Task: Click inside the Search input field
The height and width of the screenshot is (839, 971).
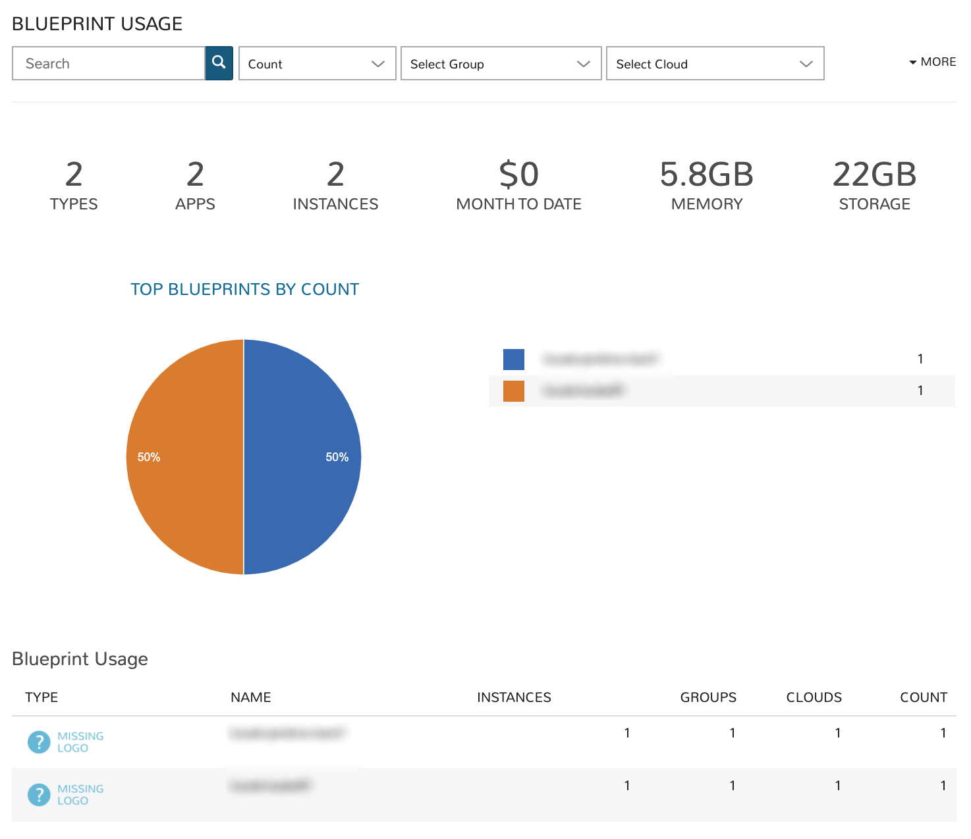Action: (109, 63)
